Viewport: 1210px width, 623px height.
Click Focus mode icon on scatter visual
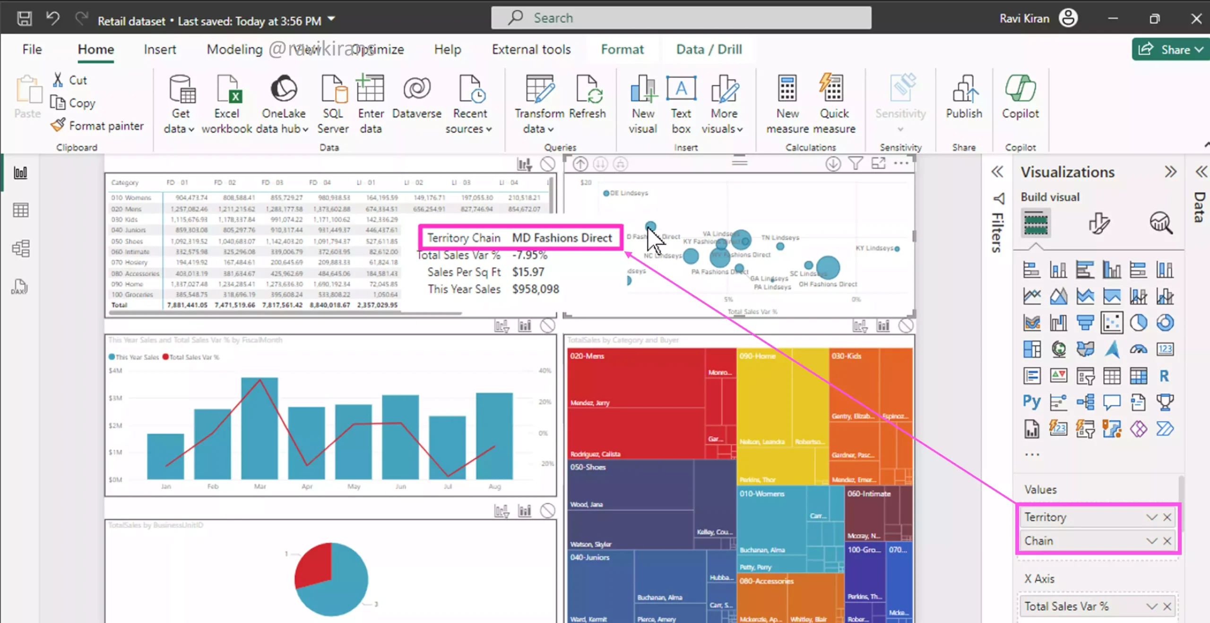(878, 164)
